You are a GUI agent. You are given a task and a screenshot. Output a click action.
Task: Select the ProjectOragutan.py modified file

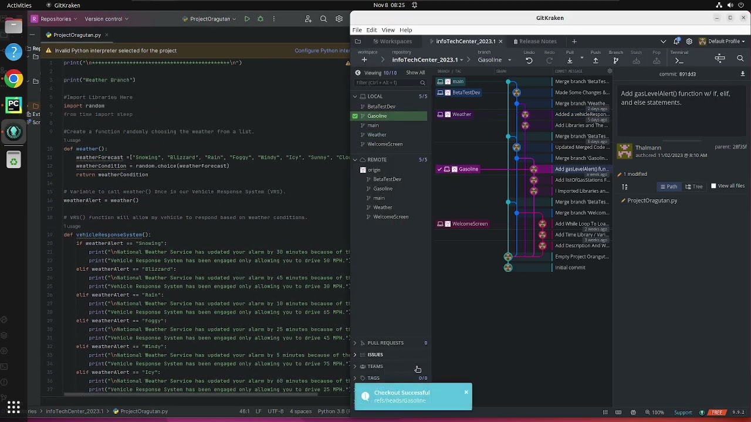pos(652,200)
